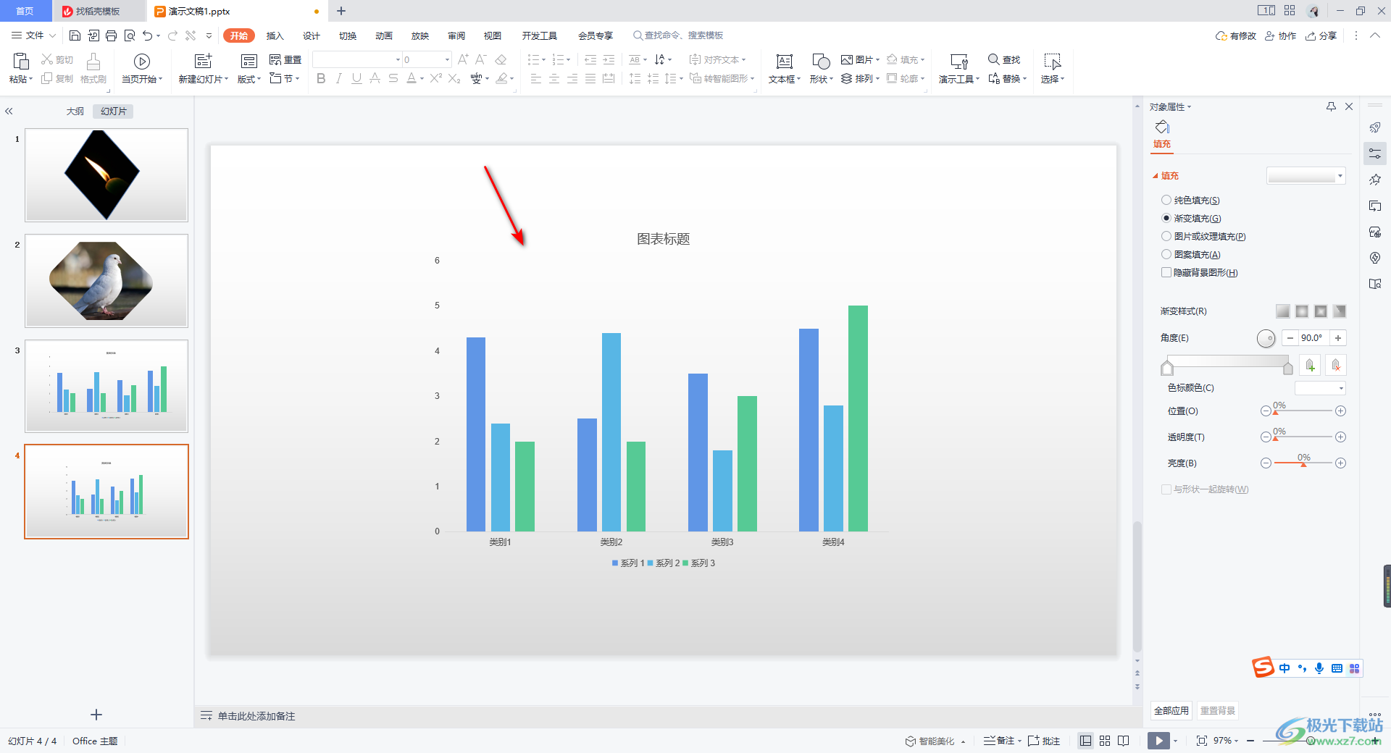Click the Text Box icon

click(784, 62)
